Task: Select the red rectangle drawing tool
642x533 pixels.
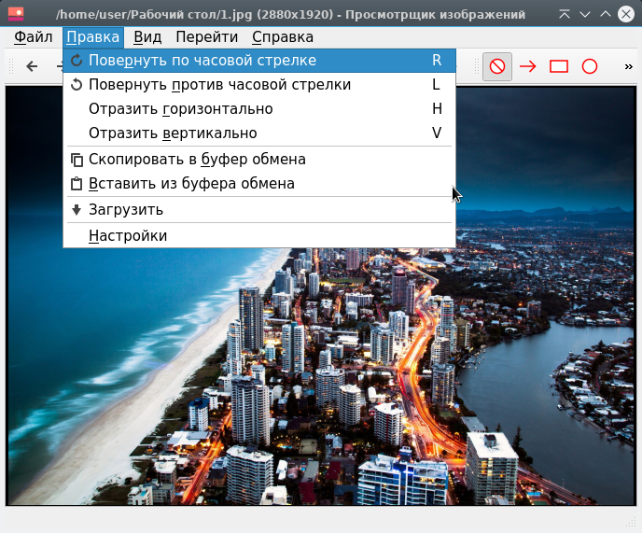Action: (x=559, y=66)
